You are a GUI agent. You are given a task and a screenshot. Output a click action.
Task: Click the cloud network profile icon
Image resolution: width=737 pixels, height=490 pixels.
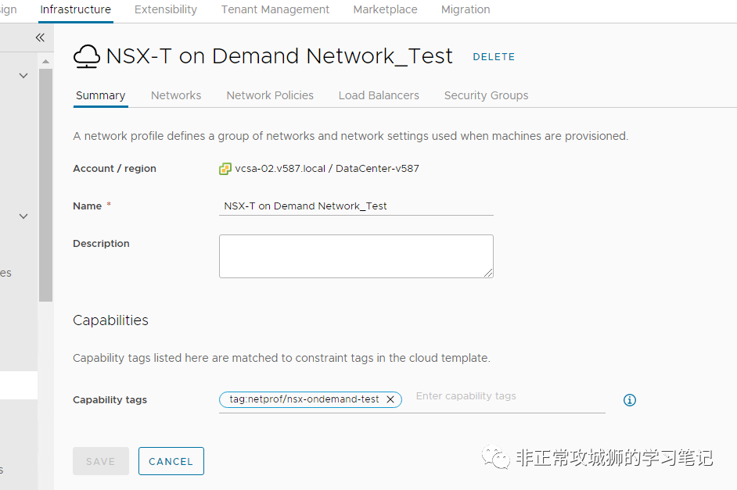[x=87, y=57]
